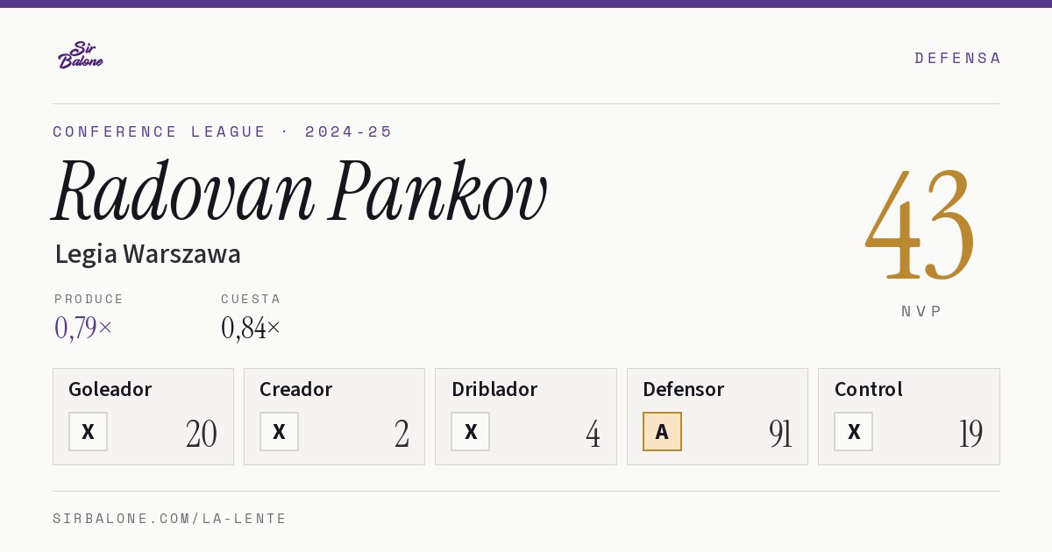Click the Goleador score 20
Viewport: 1052px width, 552px height.
tap(202, 434)
